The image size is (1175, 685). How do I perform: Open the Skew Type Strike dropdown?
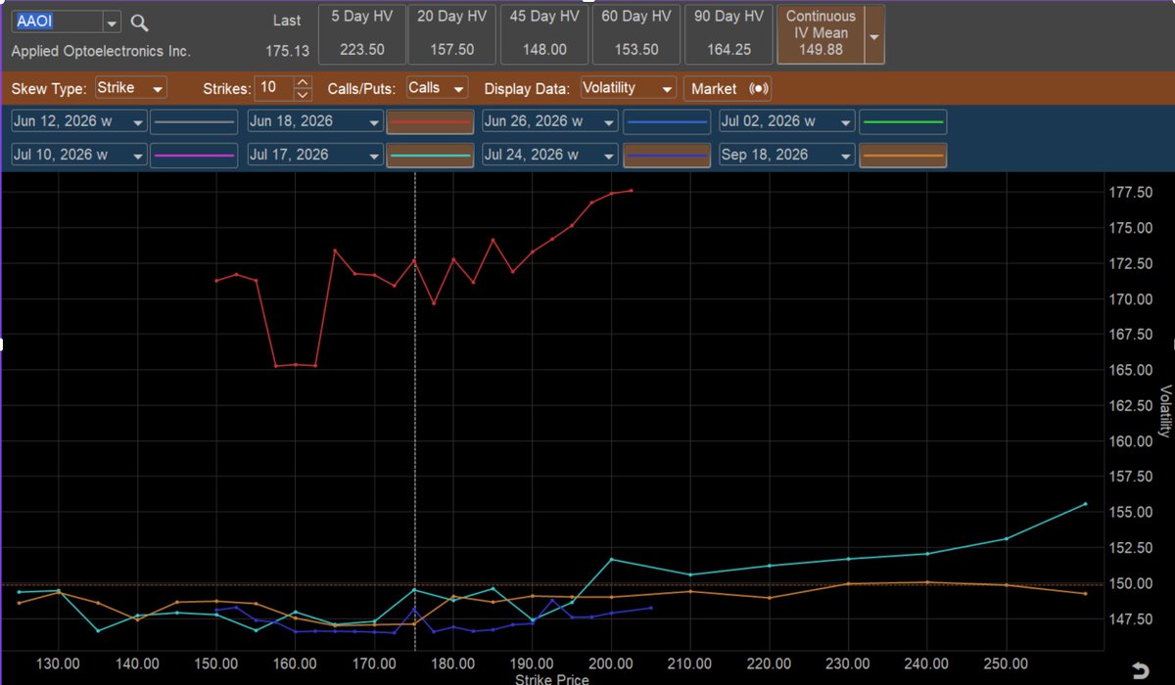pos(130,88)
